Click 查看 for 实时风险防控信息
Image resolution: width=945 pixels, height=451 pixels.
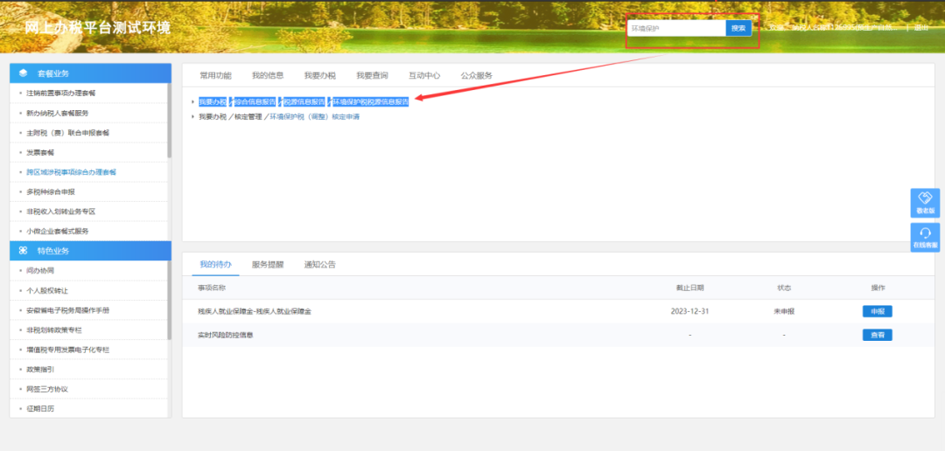tap(877, 335)
